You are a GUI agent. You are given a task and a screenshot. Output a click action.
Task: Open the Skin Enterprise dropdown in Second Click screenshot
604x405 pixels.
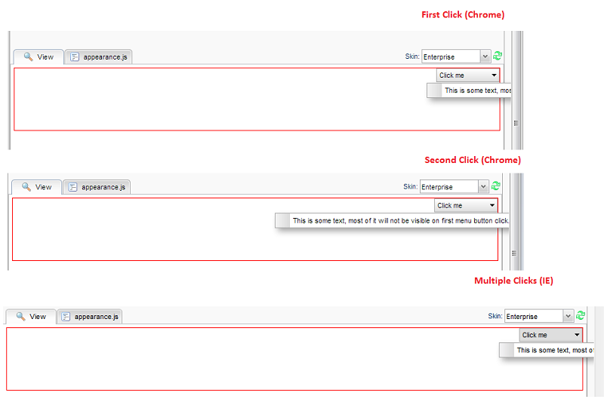(483, 187)
